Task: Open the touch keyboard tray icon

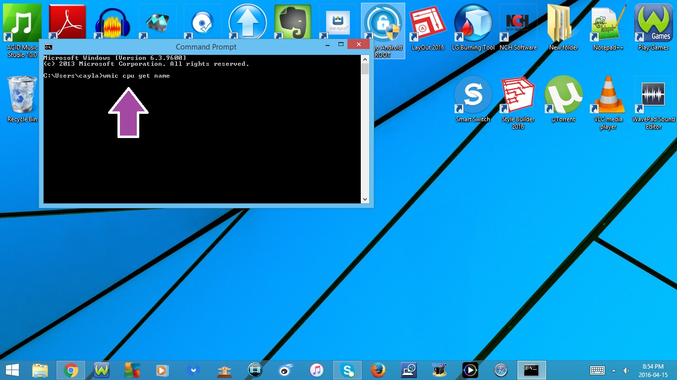Action: coord(597,370)
